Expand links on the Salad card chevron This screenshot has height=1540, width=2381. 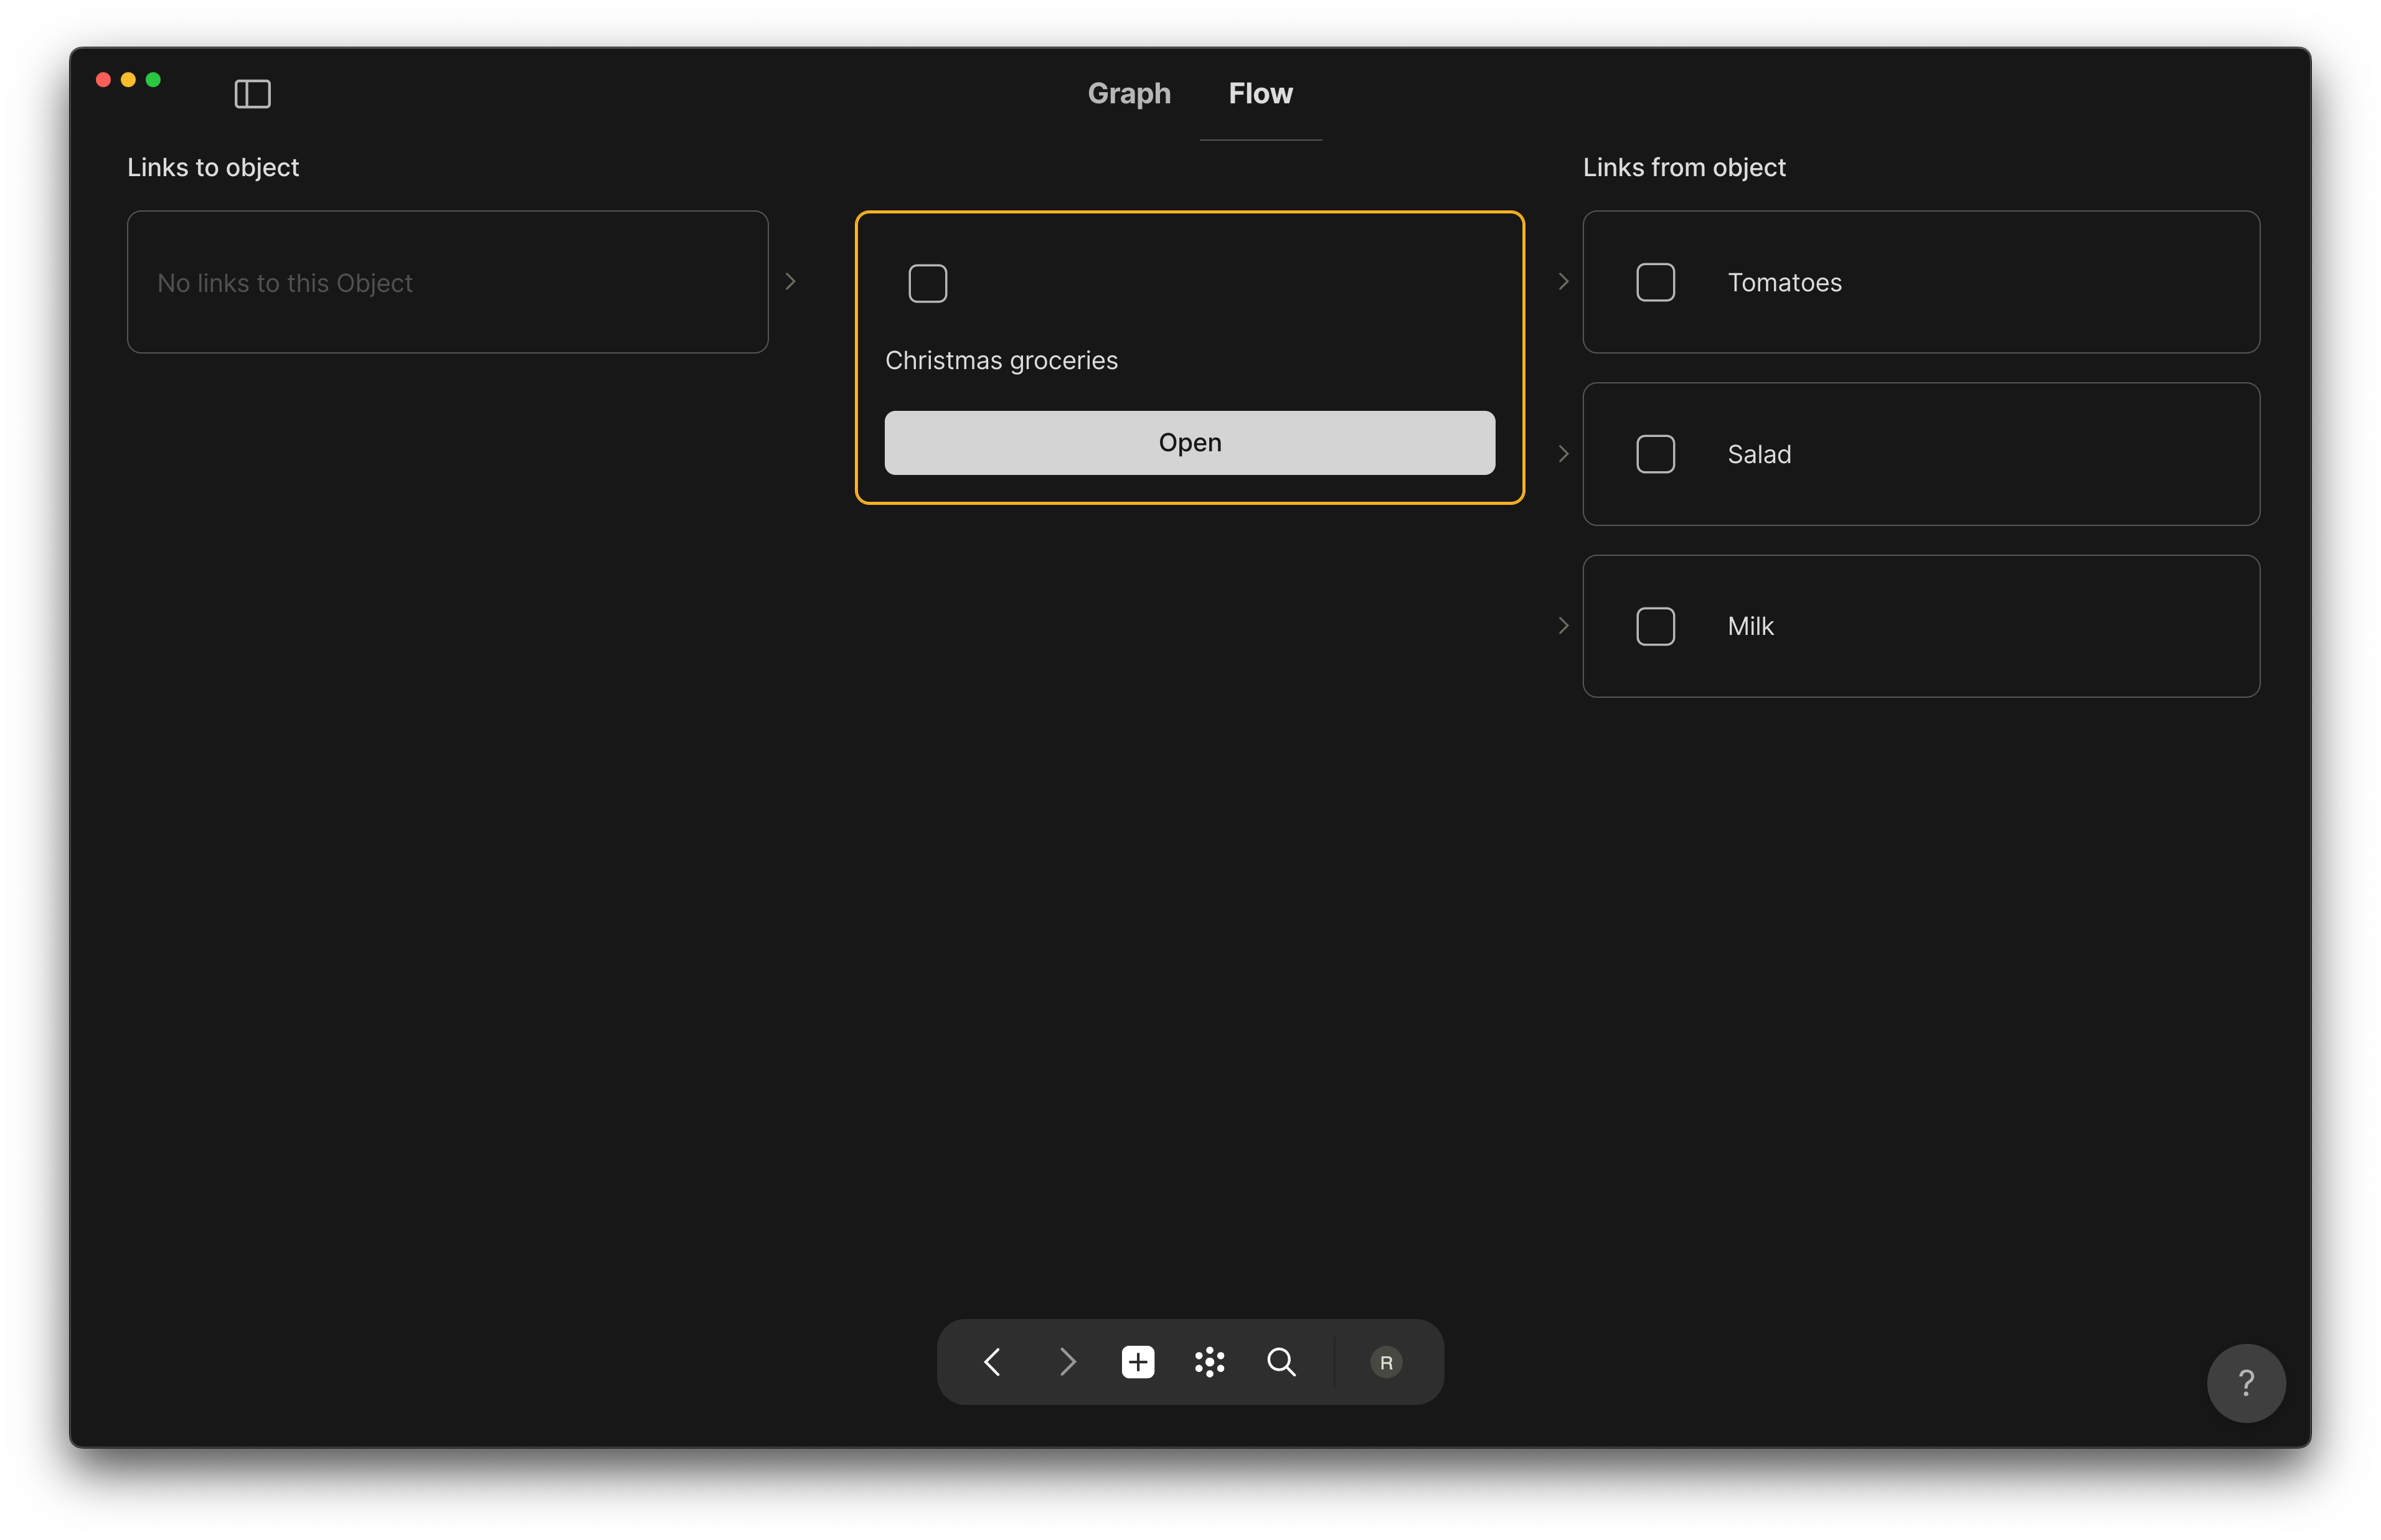click(1563, 453)
